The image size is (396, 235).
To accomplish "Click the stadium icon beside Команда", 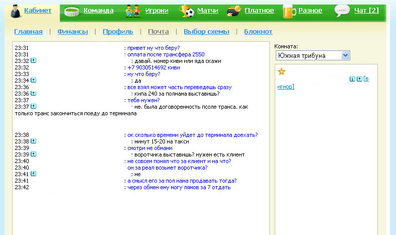I will [x=72, y=11].
